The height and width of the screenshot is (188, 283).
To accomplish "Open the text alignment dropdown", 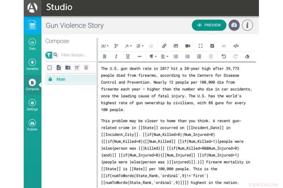I will pos(164,56).
